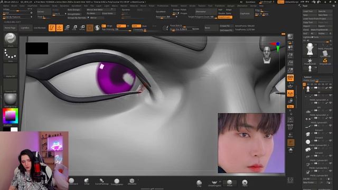Select the Scroll canvas icon
Screen dimensions: 338x190
pyautogui.click(x=290, y=48)
